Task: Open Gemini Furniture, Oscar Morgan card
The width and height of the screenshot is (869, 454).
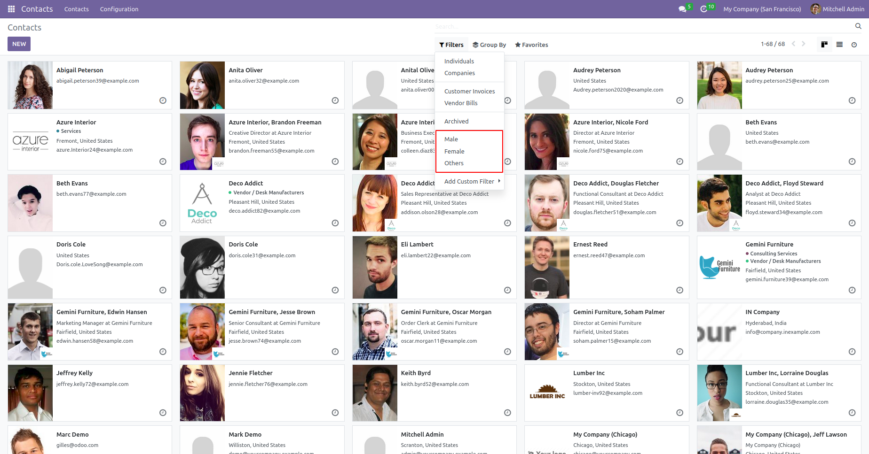Action: (434, 331)
